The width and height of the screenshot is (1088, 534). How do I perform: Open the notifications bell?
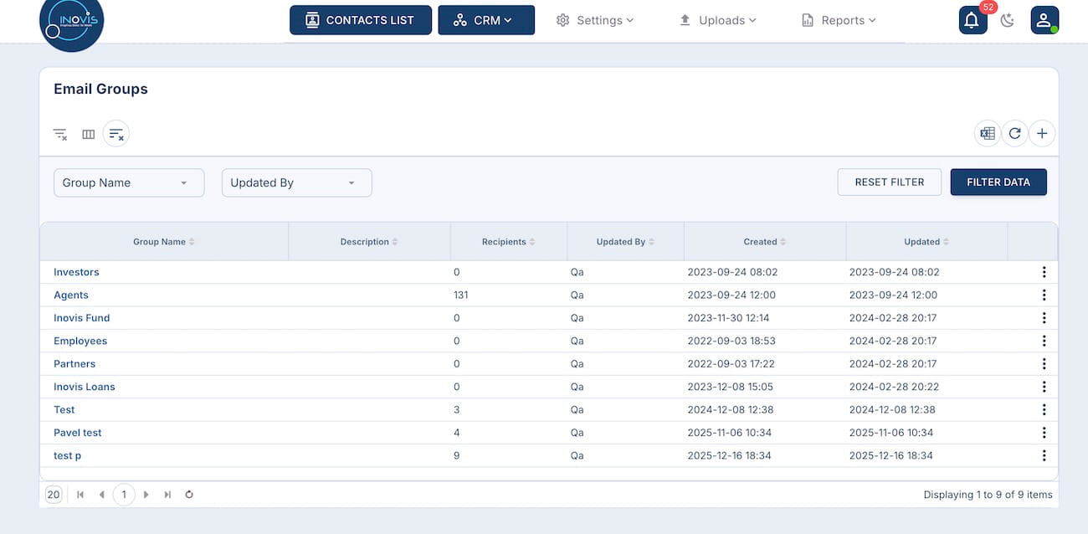(x=972, y=20)
